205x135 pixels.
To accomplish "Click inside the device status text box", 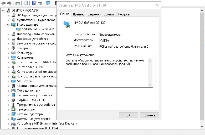I will (107, 73).
